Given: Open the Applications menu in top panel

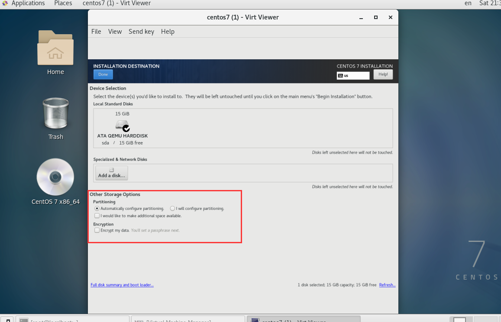Looking at the screenshot, I should point(28,3).
